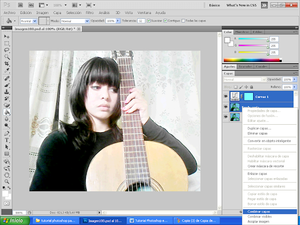Launch Bridge from the application bar
This screenshot has width=300, height=225.
click(21, 5)
